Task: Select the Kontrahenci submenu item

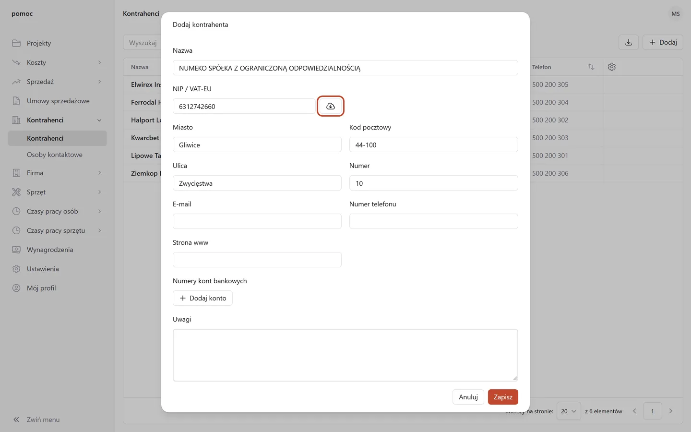Action: coord(57,138)
